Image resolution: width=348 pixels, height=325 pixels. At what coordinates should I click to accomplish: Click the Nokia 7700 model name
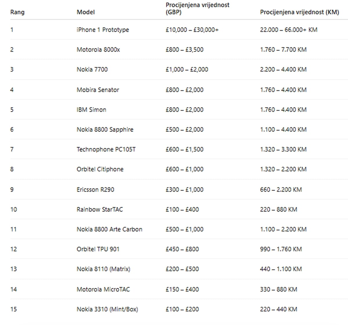(92, 69)
